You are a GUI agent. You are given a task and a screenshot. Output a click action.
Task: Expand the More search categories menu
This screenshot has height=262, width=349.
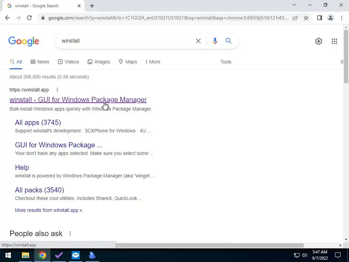pos(153,62)
